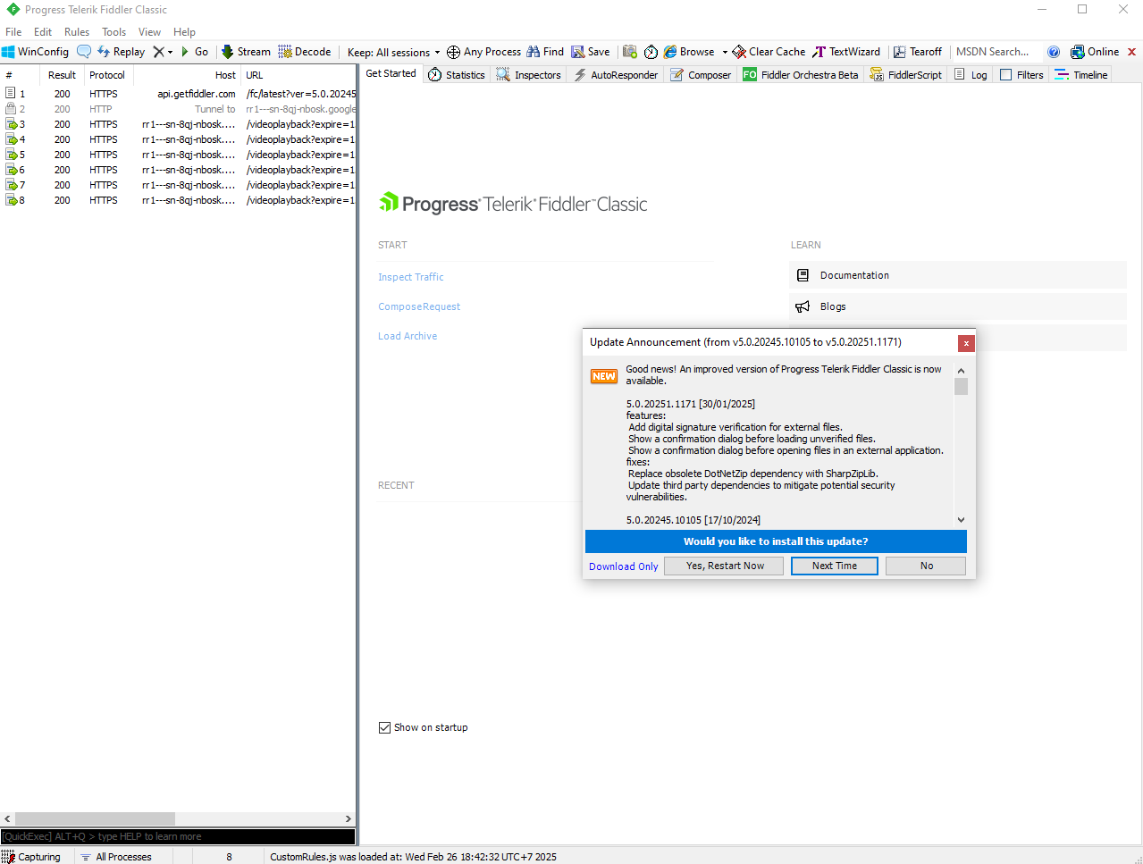Select session row number 5
The width and height of the screenshot is (1143, 864).
pyautogui.click(x=179, y=155)
